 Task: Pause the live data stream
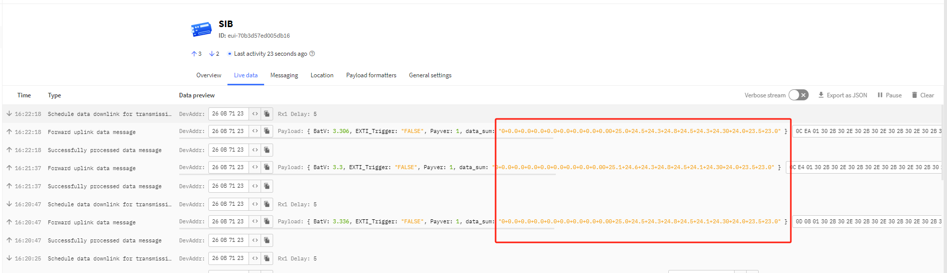tap(889, 95)
